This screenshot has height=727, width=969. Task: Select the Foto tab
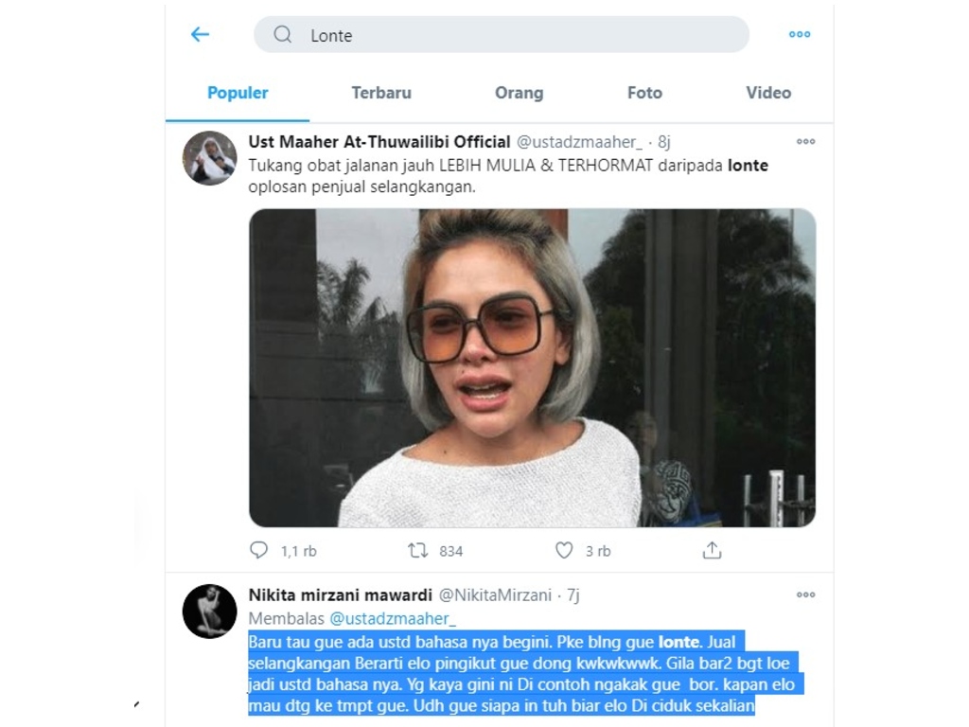point(644,93)
